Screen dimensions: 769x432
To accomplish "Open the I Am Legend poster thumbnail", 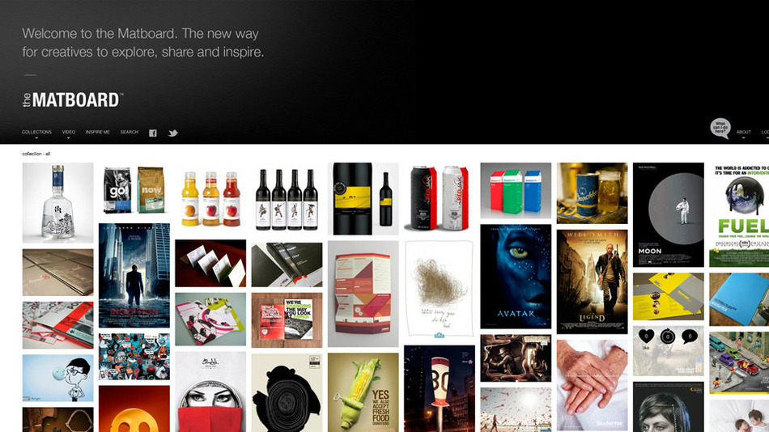I will click(592, 282).
